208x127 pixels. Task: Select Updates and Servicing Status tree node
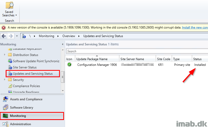[x=33, y=74]
